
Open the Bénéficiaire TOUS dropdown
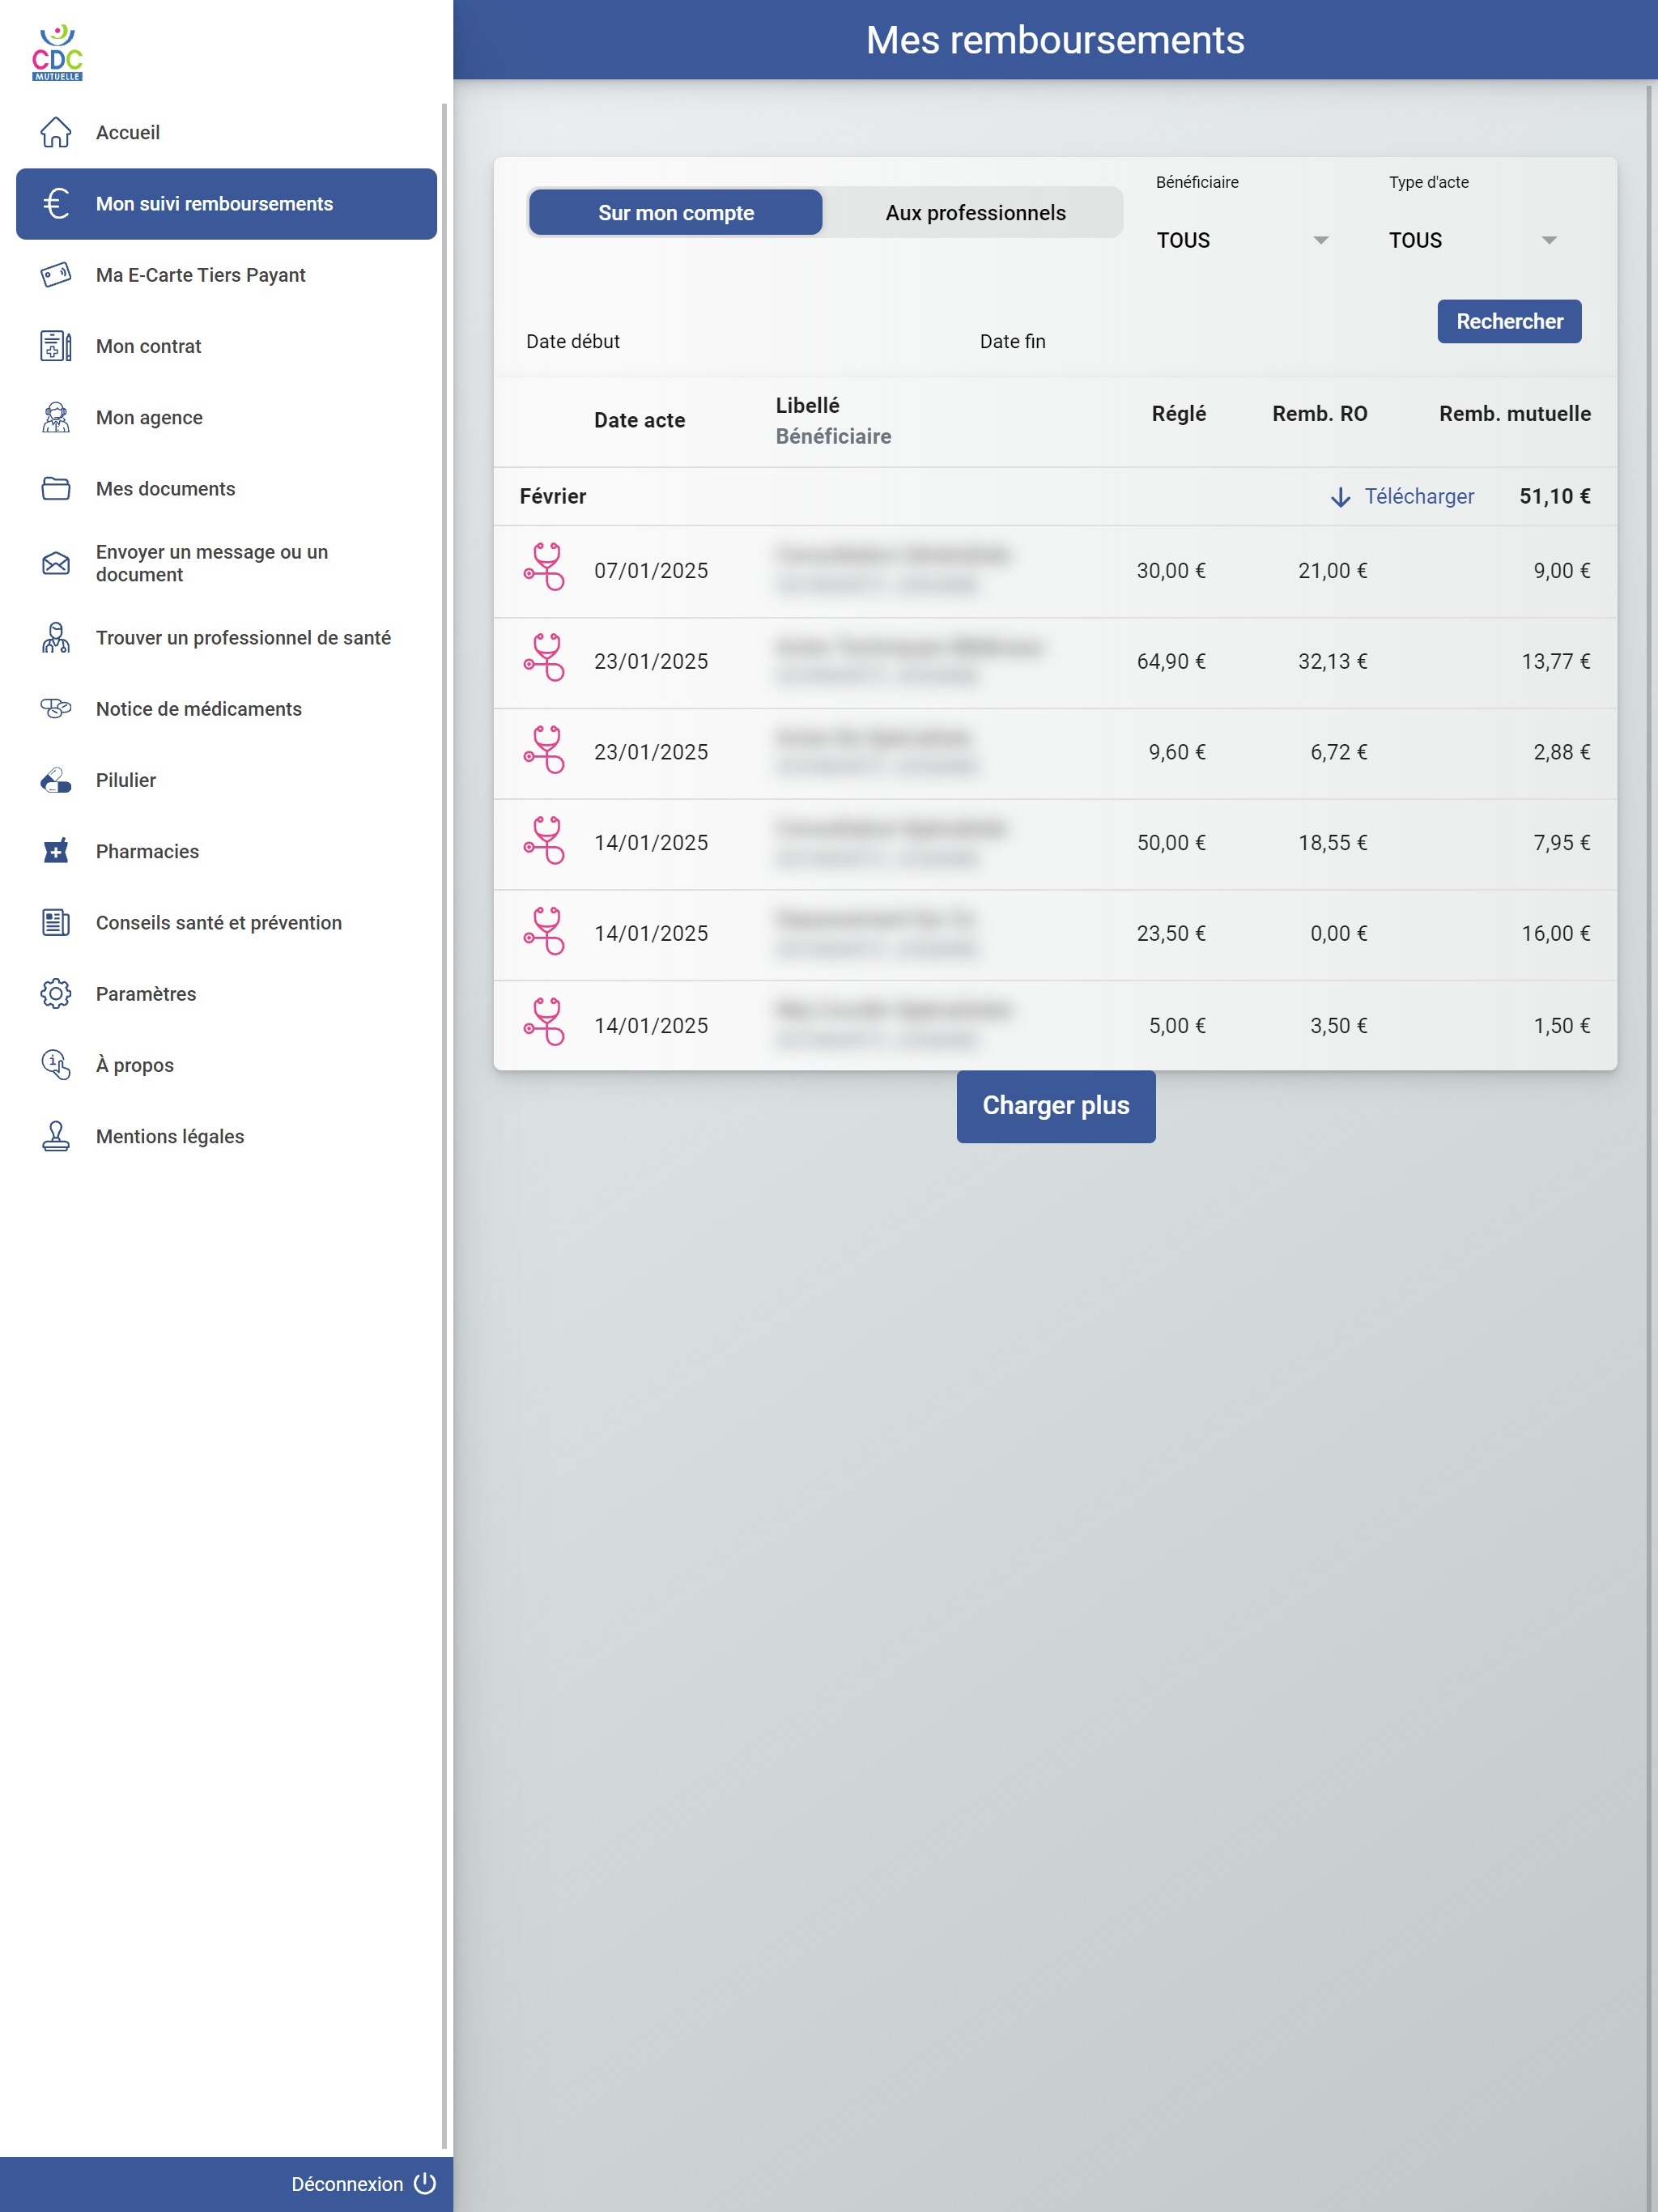click(1242, 240)
